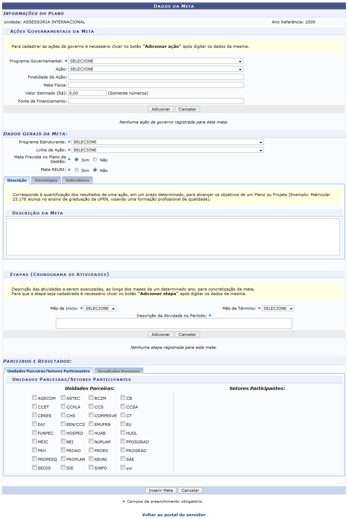This screenshot has height=519, width=348.
Task: Follow Voltar ao portal do servidor link
Action: 174,515
